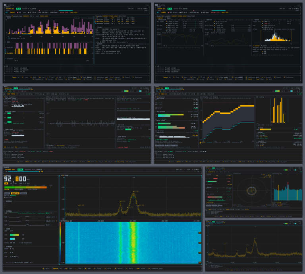Screen dimensions: 305x274
Task: Click the S-meter signal strength bar
Action: [x=25, y=187]
